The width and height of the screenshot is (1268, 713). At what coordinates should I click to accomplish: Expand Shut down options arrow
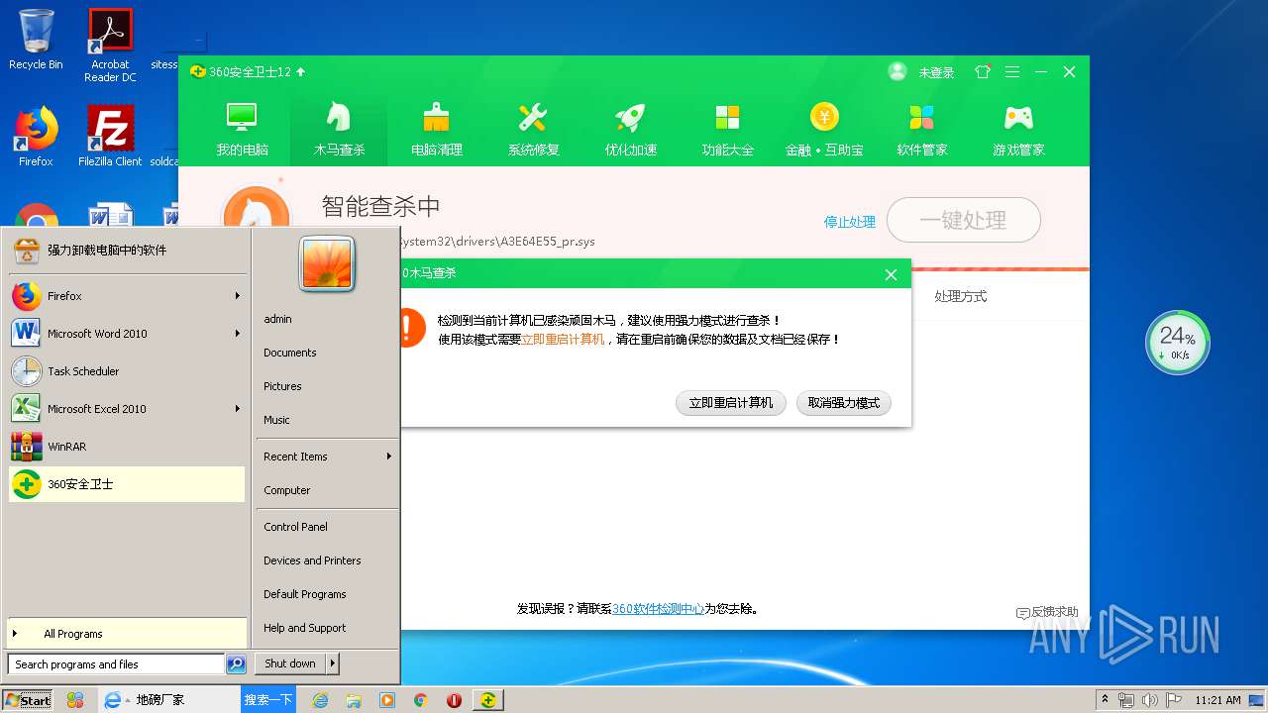[333, 663]
